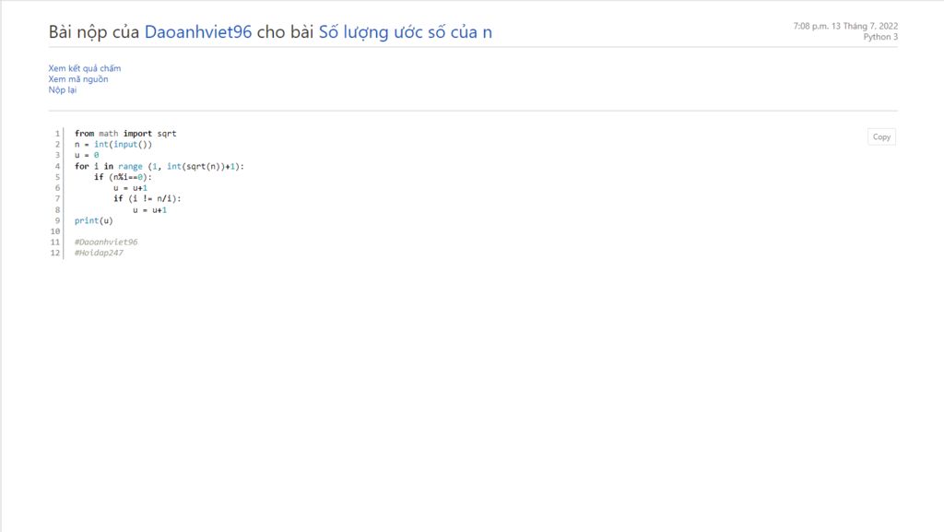944x532 pixels.
Task: Click the submission timestamp text
Action: [x=845, y=26]
